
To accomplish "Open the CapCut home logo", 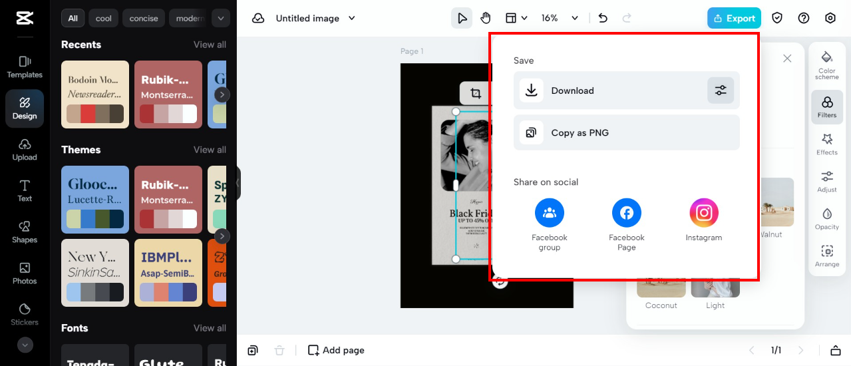I will click(25, 19).
